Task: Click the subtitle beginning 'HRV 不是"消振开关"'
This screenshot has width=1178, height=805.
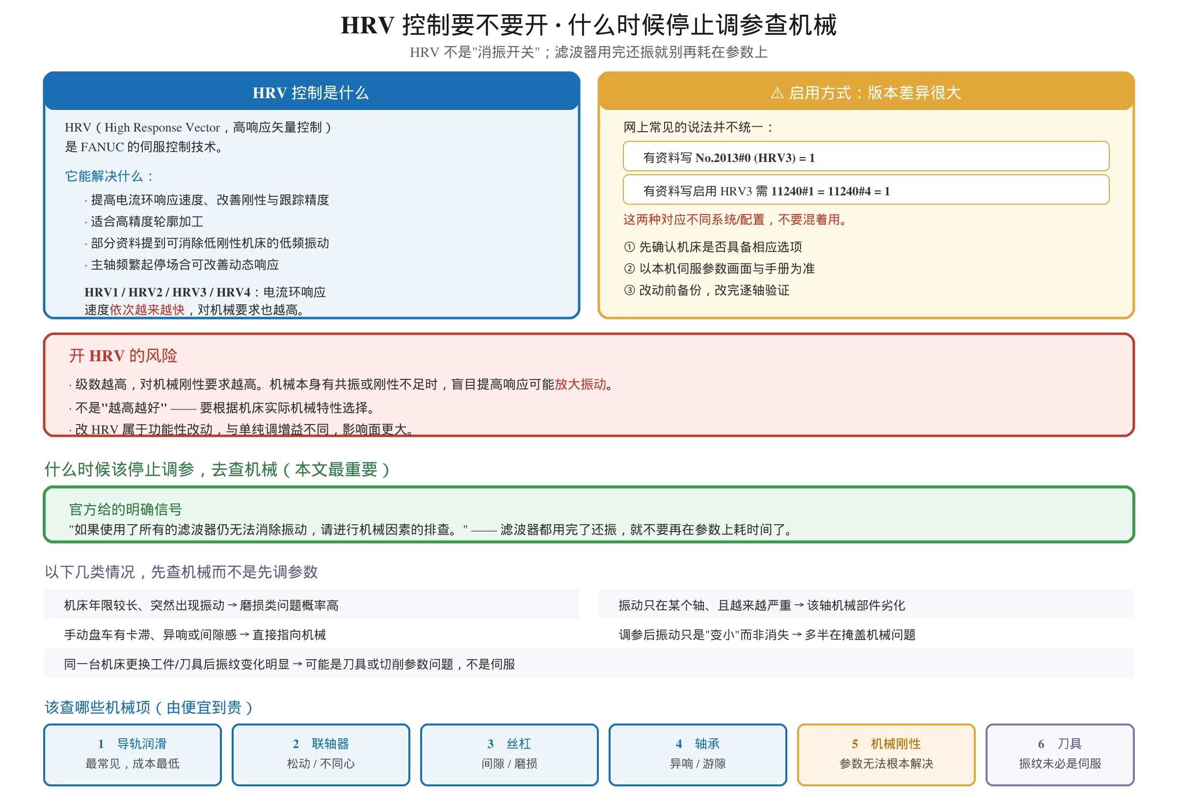Action: (x=589, y=52)
